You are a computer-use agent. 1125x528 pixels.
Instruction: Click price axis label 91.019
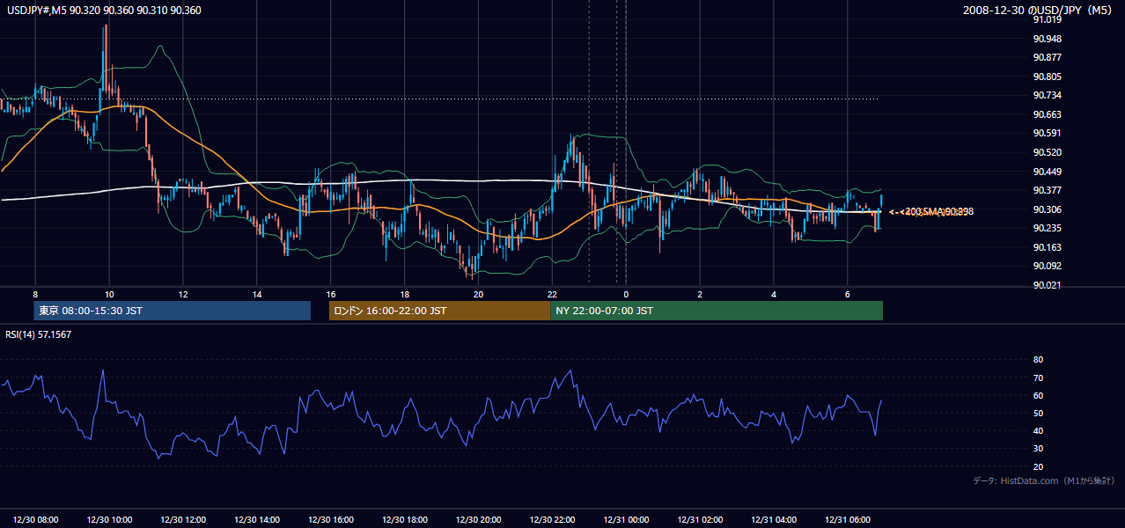(1048, 19)
